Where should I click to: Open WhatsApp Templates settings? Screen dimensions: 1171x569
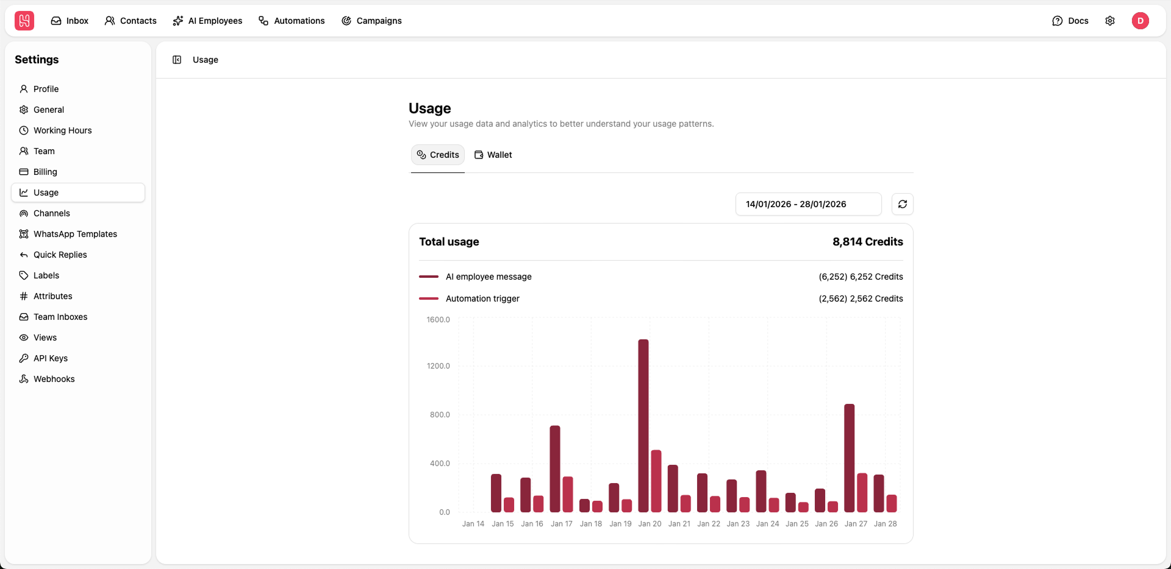coord(78,234)
